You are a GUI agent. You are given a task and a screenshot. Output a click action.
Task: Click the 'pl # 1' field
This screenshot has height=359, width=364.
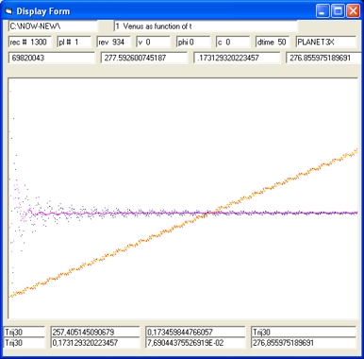[74, 42]
